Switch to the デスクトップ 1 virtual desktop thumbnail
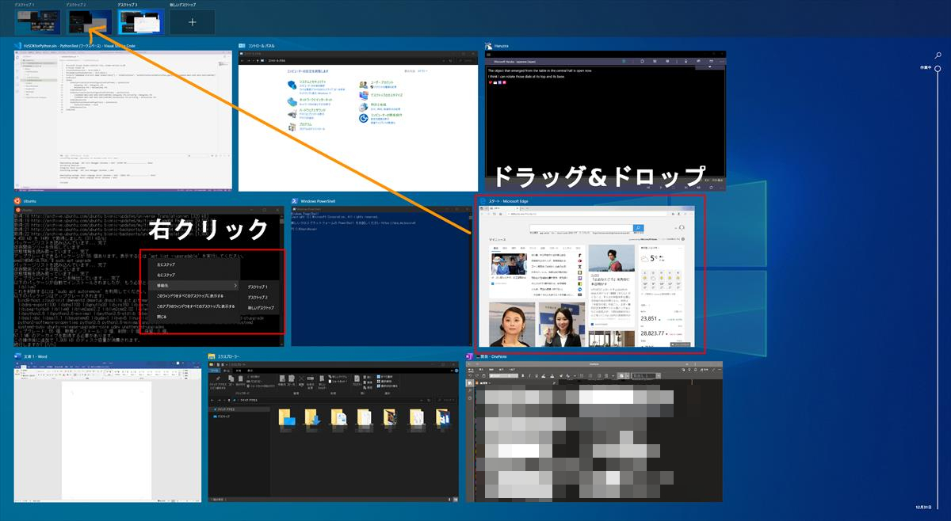This screenshot has height=521, width=951. (x=37, y=21)
